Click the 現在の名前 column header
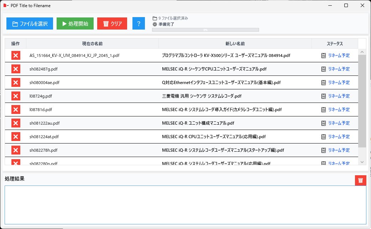 [x=92, y=43]
